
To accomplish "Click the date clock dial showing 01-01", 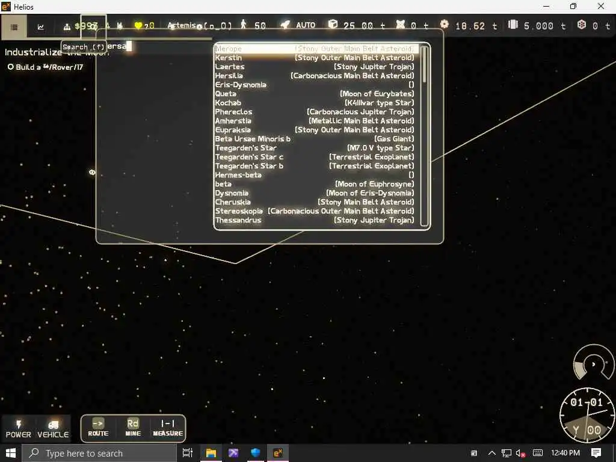I will click(x=587, y=415).
